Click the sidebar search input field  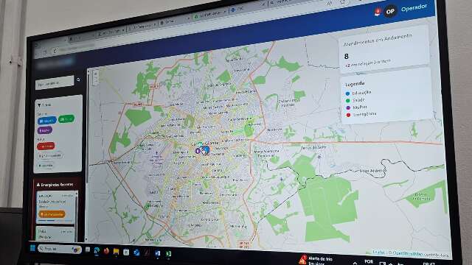[x=55, y=82]
